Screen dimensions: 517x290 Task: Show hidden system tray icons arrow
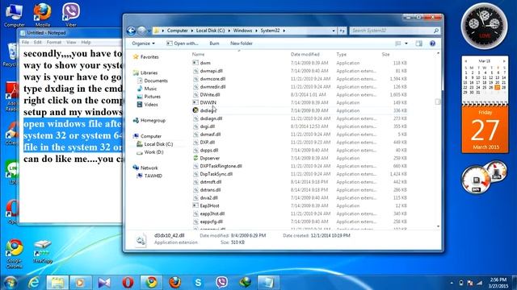(x=452, y=283)
